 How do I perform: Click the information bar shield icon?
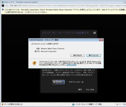point(3,9)
